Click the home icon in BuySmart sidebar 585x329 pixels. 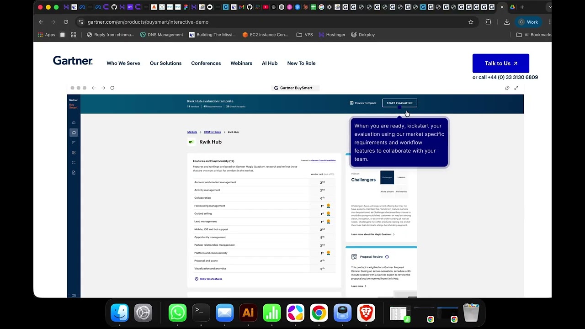[x=74, y=122]
